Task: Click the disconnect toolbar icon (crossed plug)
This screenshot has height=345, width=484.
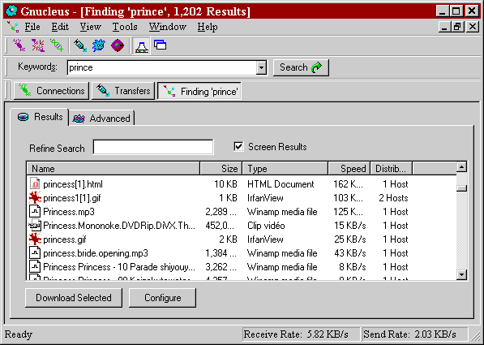Action: (37, 45)
